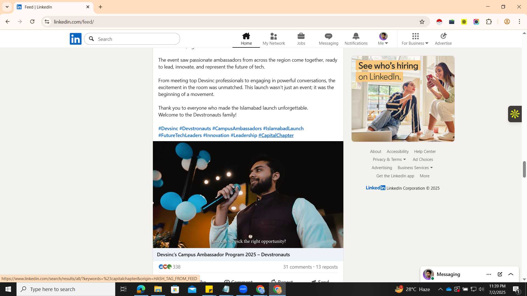Reload the LinkedIn page
This screenshot has width=527, height=296.
point(32,22)
